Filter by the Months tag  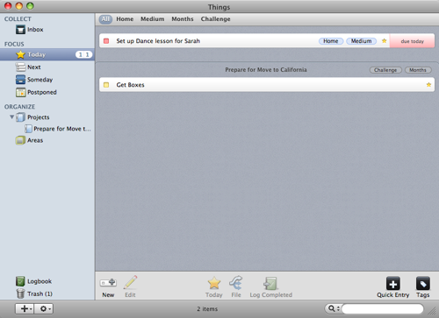(x=183, y=19)
